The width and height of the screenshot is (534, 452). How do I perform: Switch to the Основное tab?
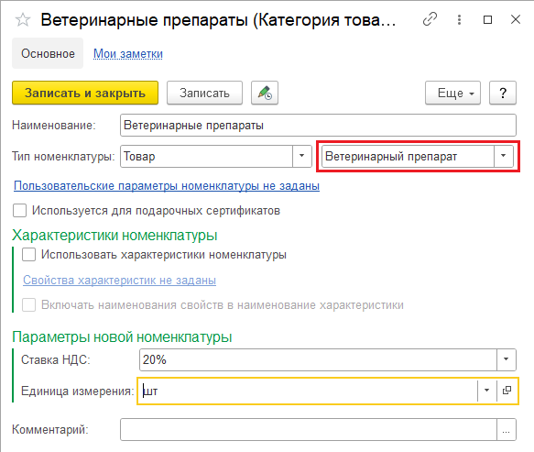(x=48, y=53)
